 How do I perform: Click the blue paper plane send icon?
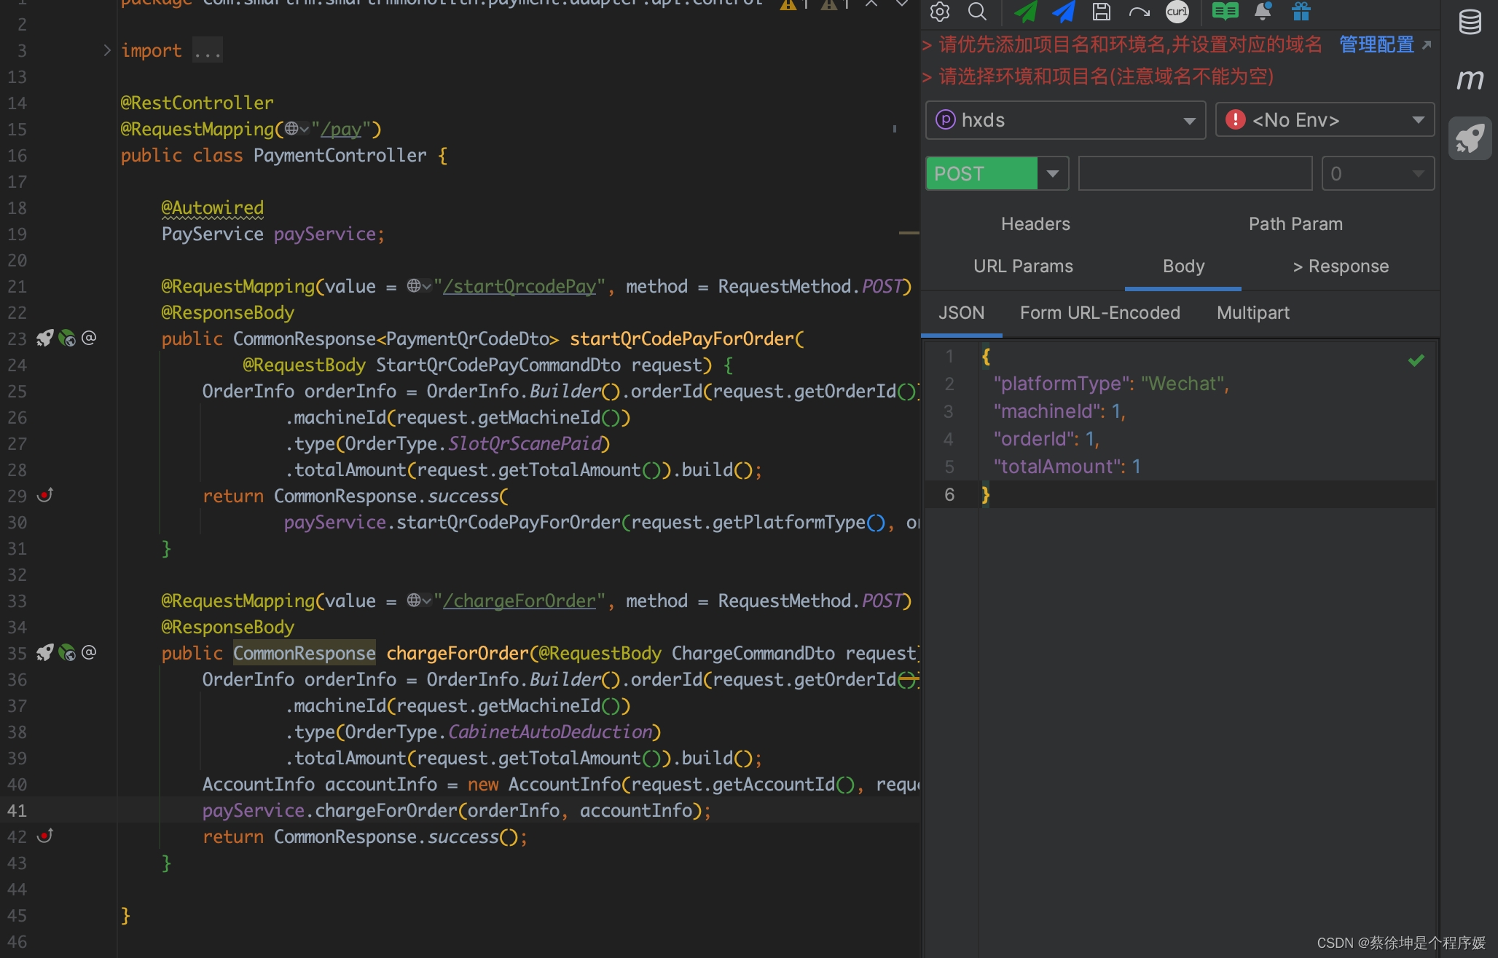[x=1064, y=12]
